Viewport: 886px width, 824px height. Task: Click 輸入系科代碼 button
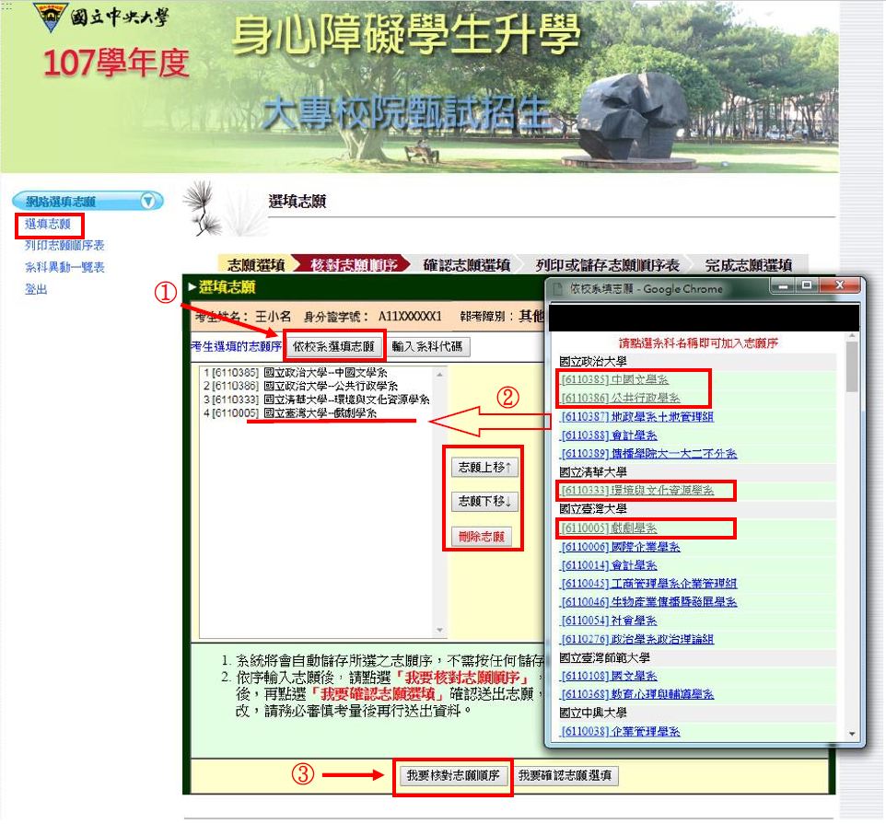click(427, 346)
